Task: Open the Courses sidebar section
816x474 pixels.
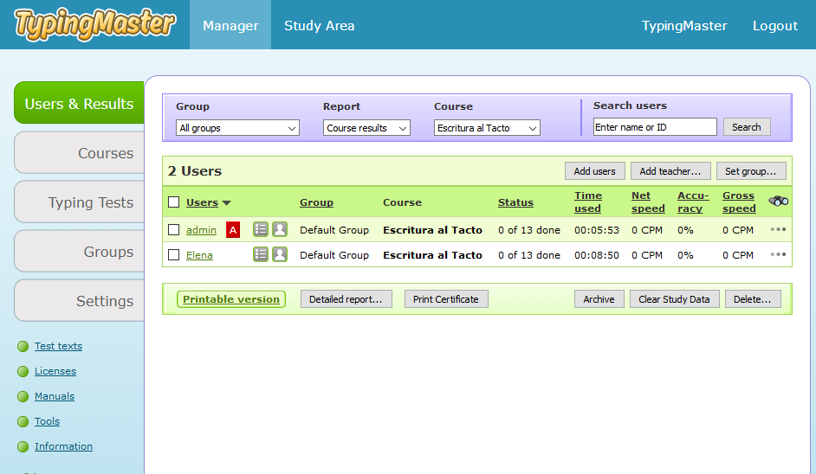Action: point(79,152)
